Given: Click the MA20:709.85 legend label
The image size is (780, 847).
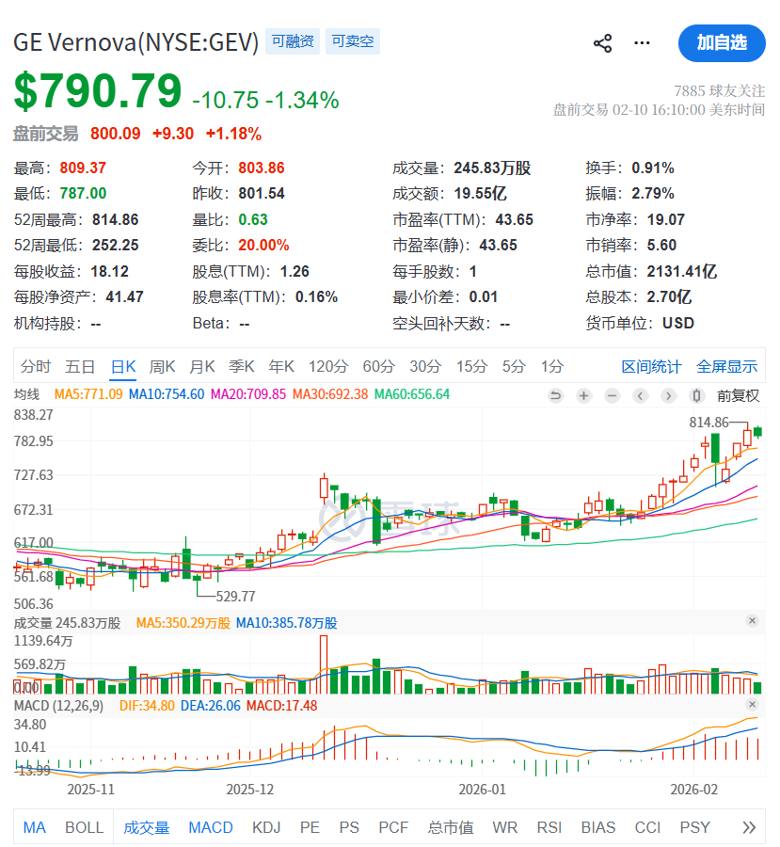Looking at the screenshot, I should (x=248, y=394).
